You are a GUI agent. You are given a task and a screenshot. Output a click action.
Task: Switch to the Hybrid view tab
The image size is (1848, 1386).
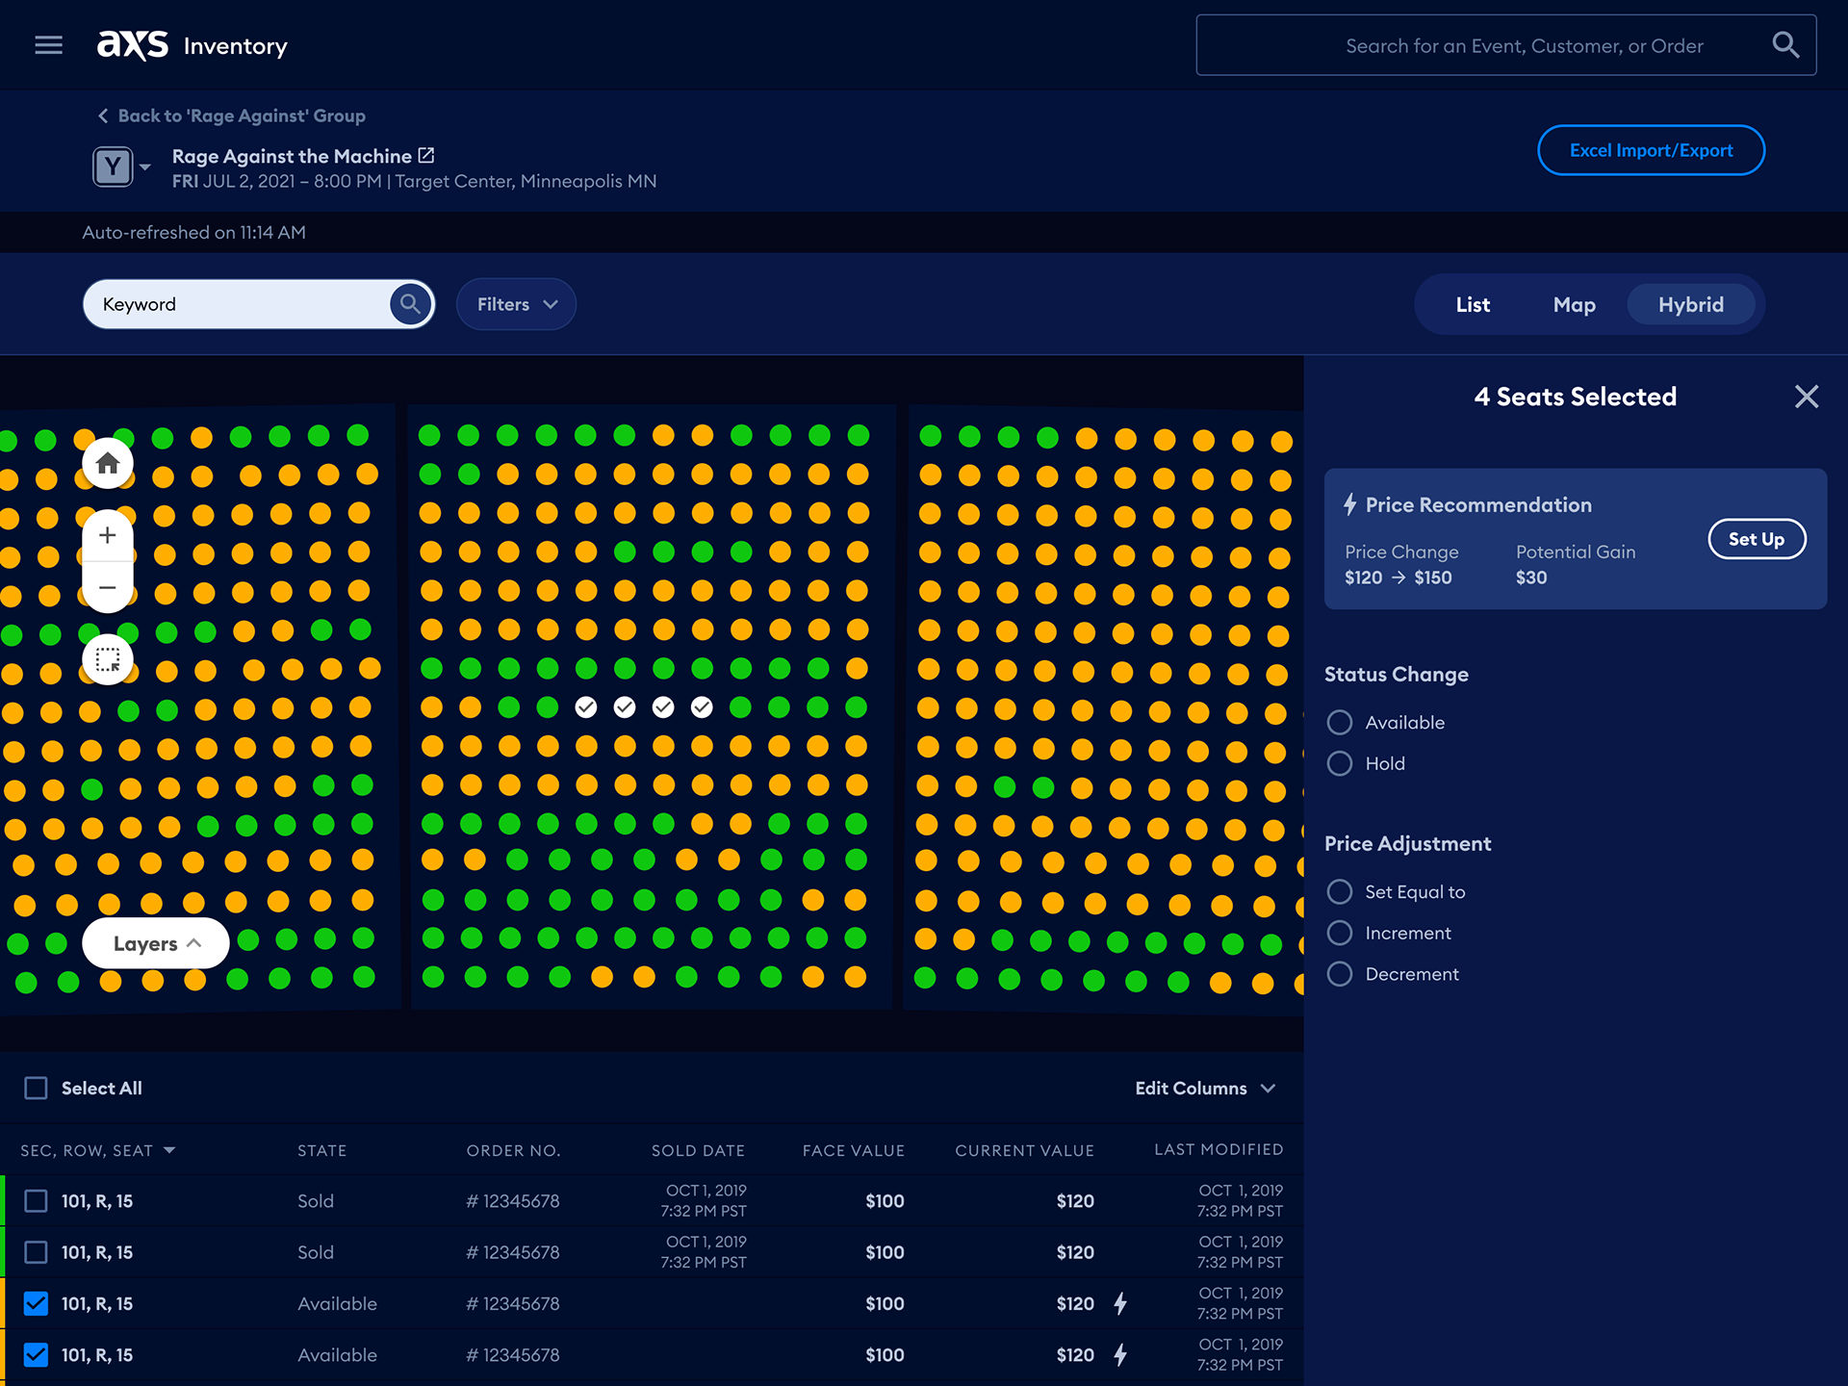click(1691, 304)
